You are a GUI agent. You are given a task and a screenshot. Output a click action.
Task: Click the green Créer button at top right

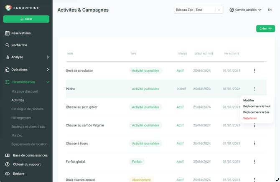pyautogui.click(x=265, y=28)
